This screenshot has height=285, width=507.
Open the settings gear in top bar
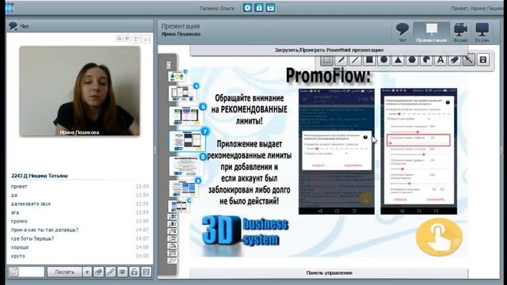coord(247,8)
